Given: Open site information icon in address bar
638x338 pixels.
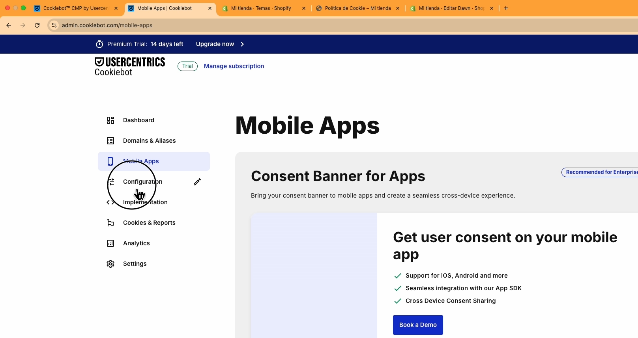Looking at the screenshot, I should tap(54, 25).
